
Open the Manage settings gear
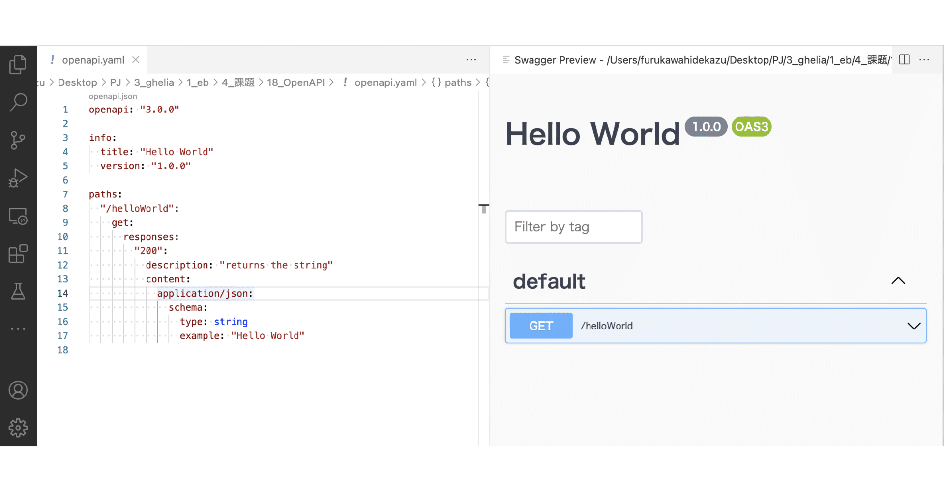tap(18, 428)
